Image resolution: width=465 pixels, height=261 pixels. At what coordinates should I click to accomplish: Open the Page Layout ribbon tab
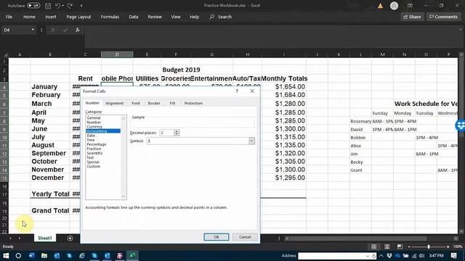[78, 17]
